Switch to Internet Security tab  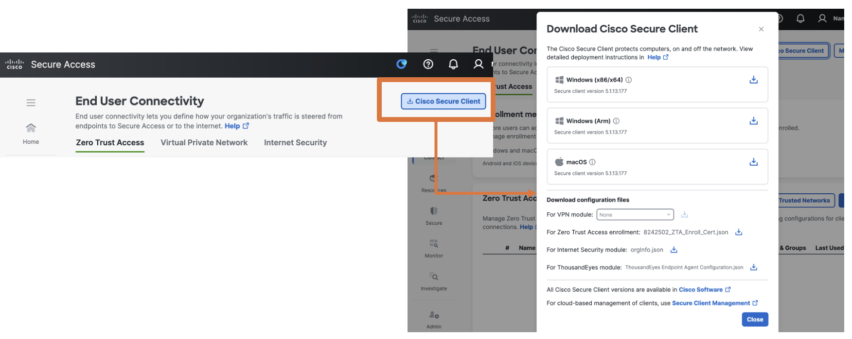coord(295,142)
